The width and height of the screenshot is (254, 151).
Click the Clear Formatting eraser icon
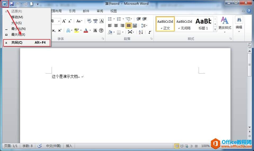[x=89, y=21]
